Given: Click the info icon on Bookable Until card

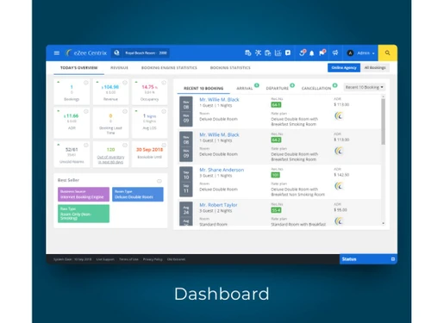Looking at the screenshot, I should 164,146.
